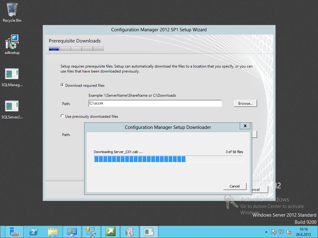The height and width of the screenshot is (238, 318).
Task: Click the Setup Wizard's partially hidden Cancel button
Action: pyautogui.click(x=260, y=189)
